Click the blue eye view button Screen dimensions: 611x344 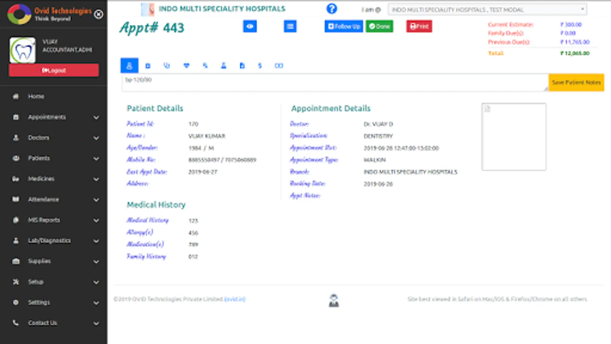(250, 26)
